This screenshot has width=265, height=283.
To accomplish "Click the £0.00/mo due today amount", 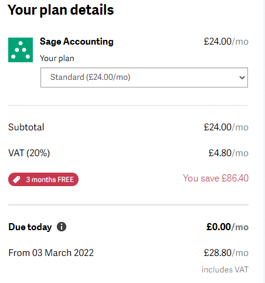I will point(227,227).
